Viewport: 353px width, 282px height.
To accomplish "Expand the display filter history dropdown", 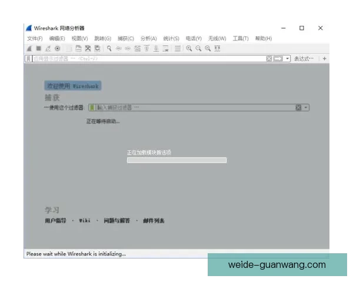I will [288, 59].
